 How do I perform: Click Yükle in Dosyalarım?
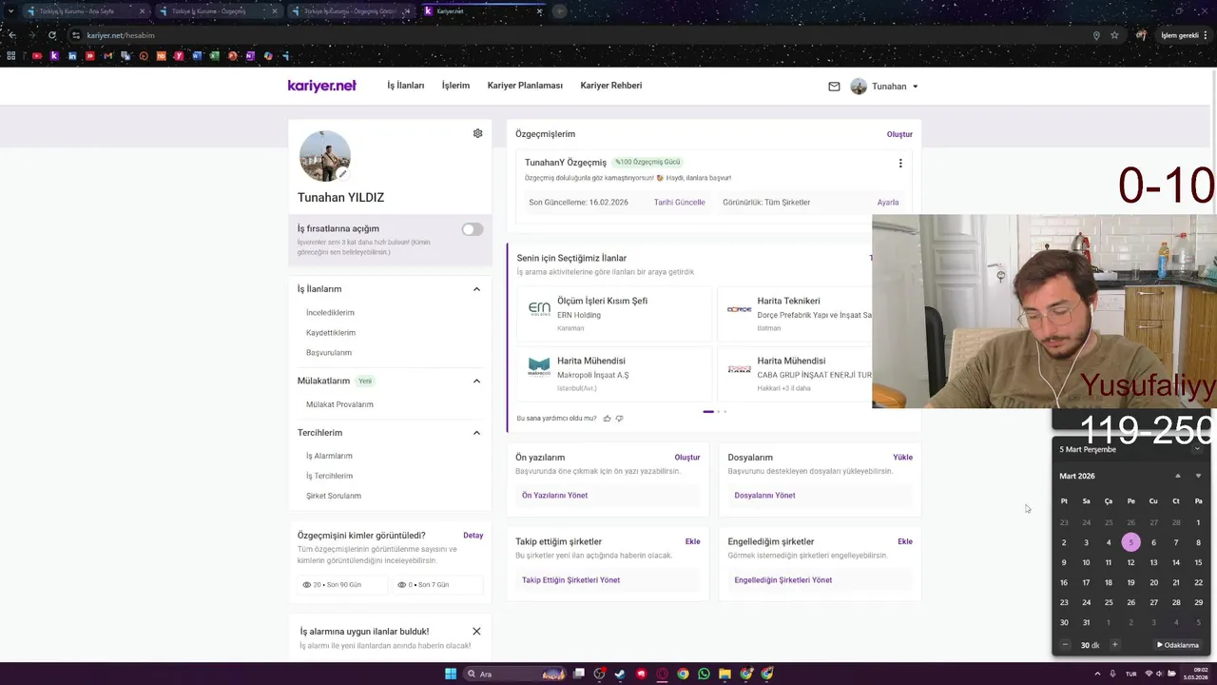tap(902, 458)
